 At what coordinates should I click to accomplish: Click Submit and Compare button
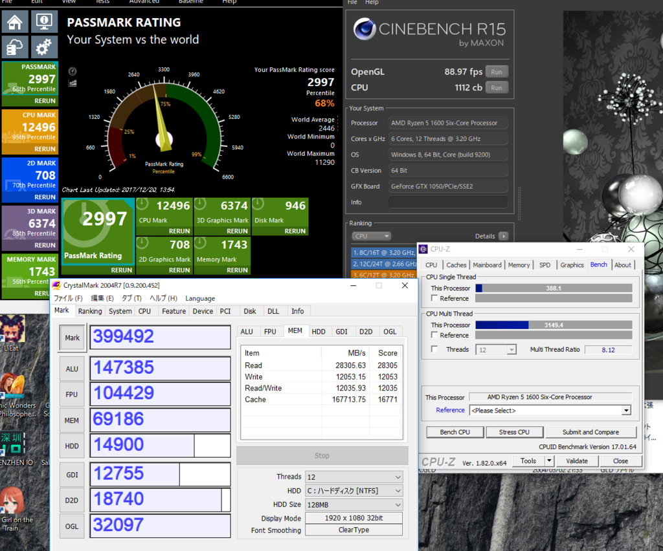click(590, 432)
